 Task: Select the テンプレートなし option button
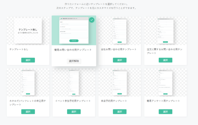28,60
